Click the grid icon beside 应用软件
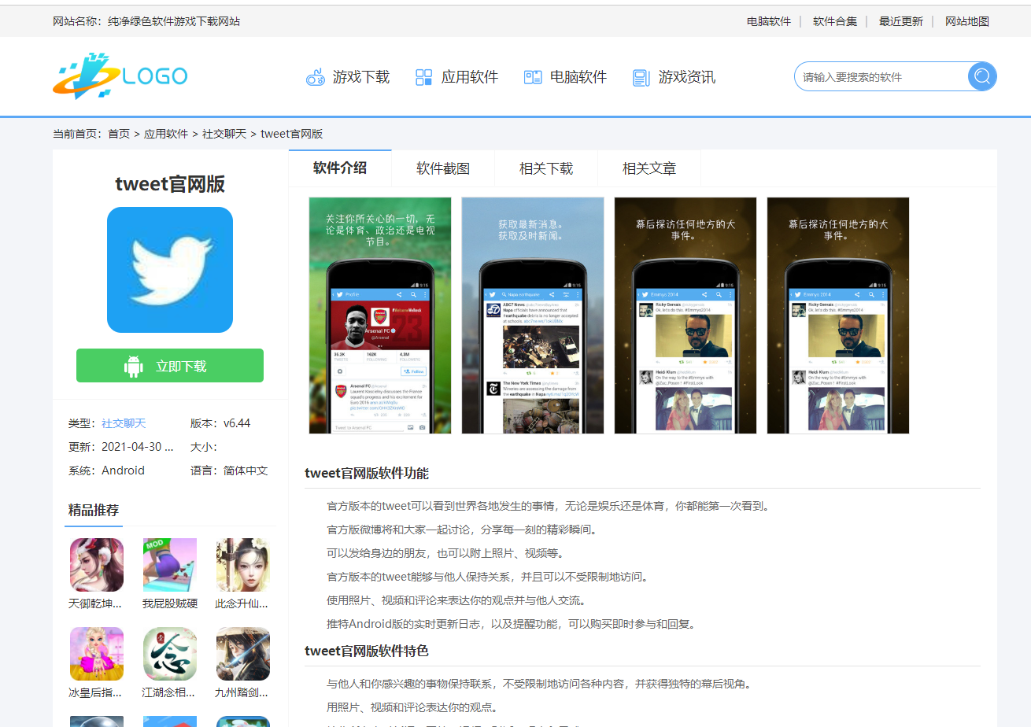This screenshot has width=1031, height=727. 424,77
